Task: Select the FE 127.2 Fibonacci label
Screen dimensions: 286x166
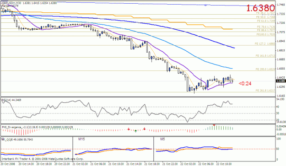Action: click(265, 44)
